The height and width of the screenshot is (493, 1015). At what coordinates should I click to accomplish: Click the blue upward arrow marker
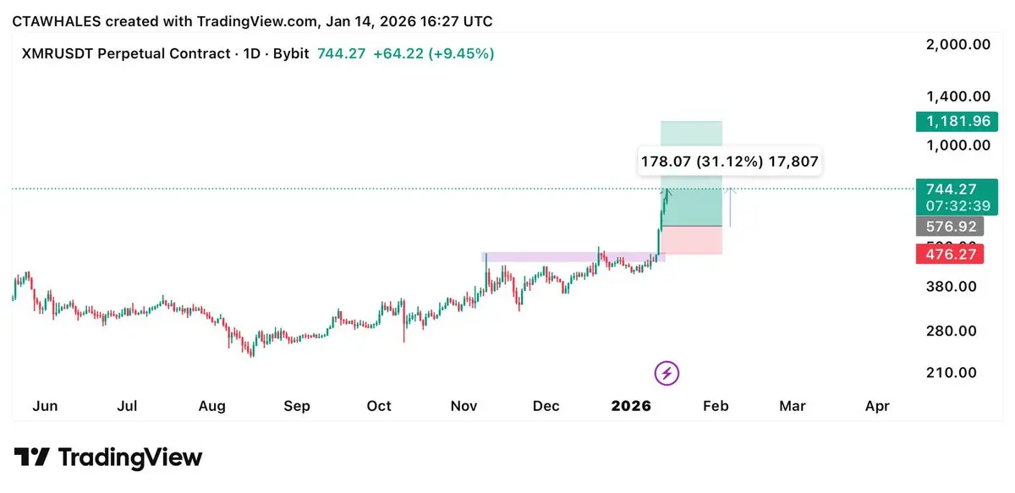(x=731, y=206)
